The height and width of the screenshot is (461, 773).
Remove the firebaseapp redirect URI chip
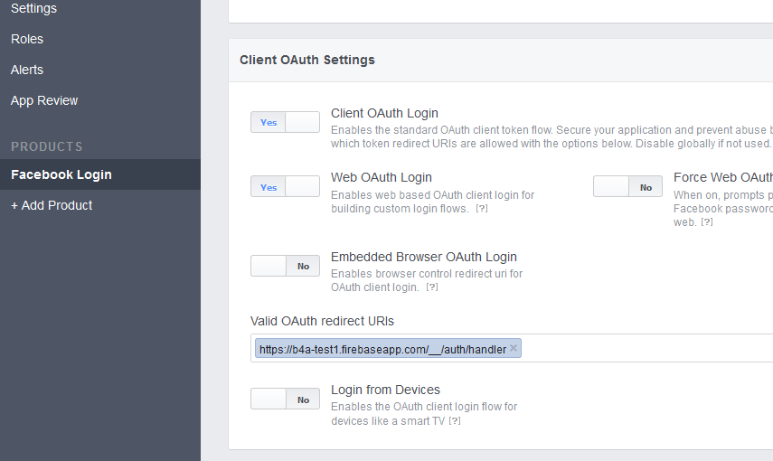pos(514,348)
